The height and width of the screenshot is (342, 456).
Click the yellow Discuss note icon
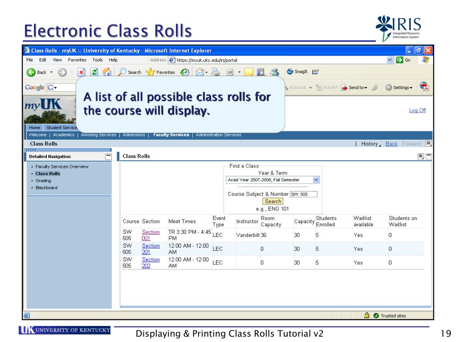248,72
